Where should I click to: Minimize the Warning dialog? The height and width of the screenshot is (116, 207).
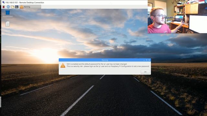(x=144, y=60)
